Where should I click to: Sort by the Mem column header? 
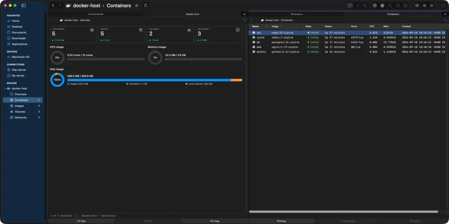(x=391, y=27)
